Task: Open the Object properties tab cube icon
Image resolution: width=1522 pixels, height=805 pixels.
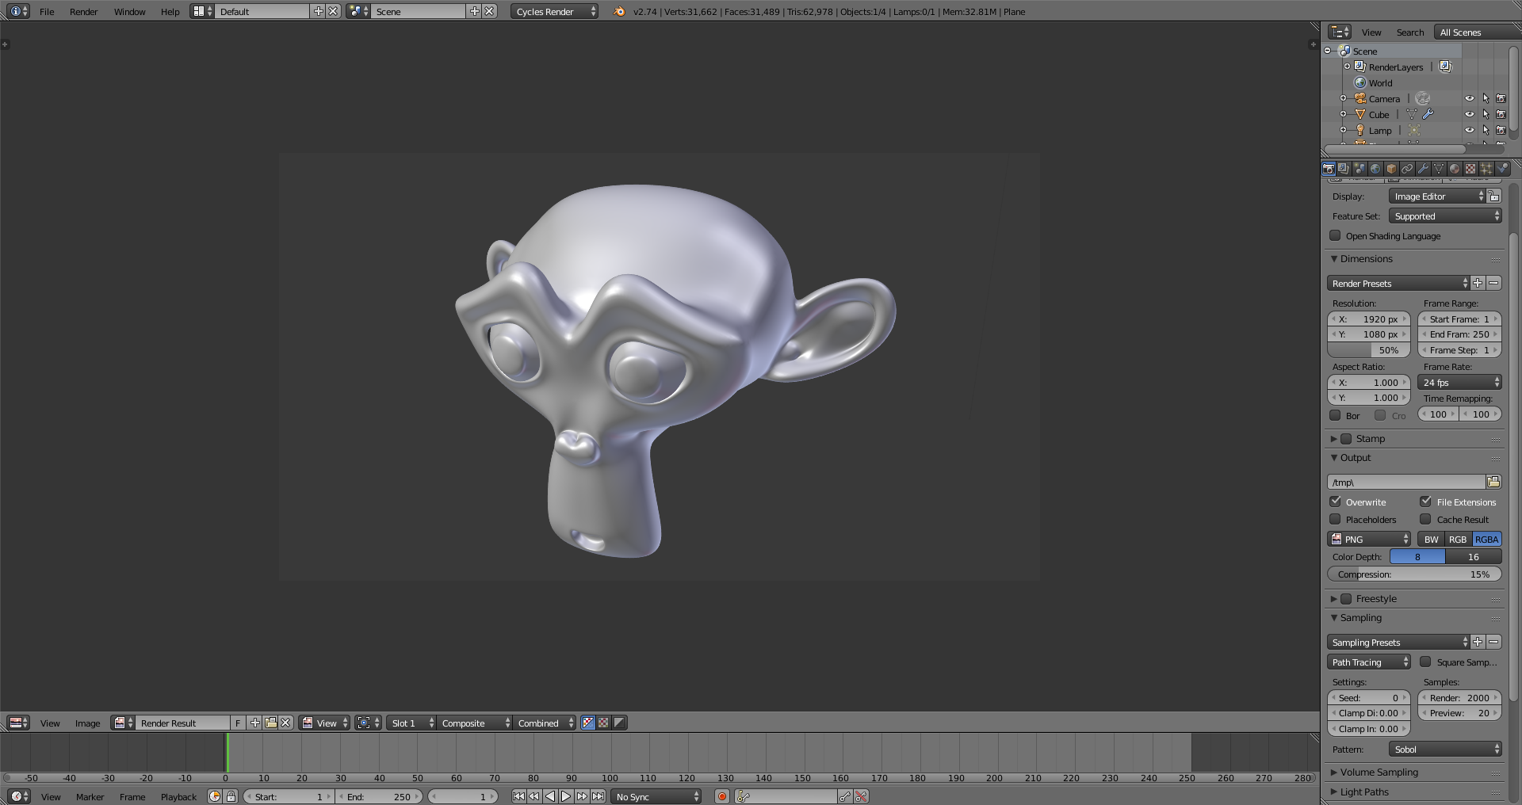Action: pyautogui.click(x=1391, y=168)
